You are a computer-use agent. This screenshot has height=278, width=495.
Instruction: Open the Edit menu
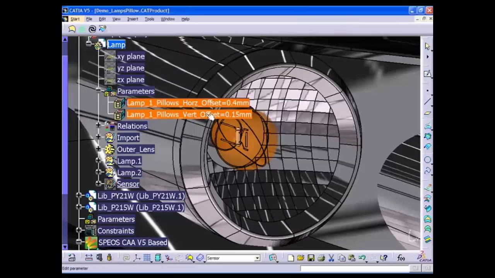pyautogui.click(x=102, y=19)
